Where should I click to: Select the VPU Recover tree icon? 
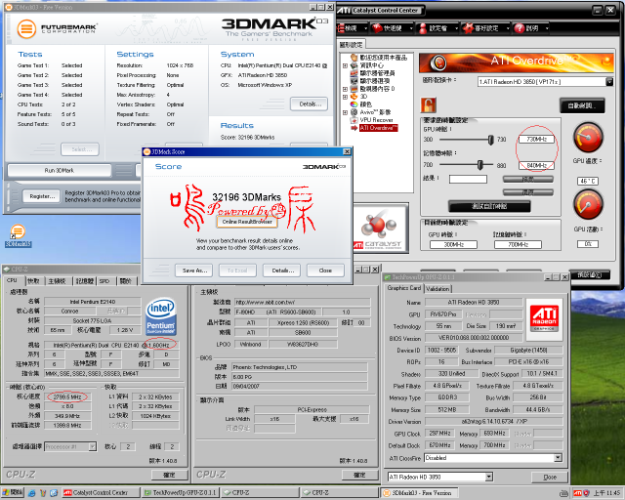pos(354,119)
